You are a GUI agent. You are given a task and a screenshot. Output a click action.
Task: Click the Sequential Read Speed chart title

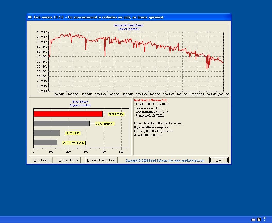coord(128,25)
